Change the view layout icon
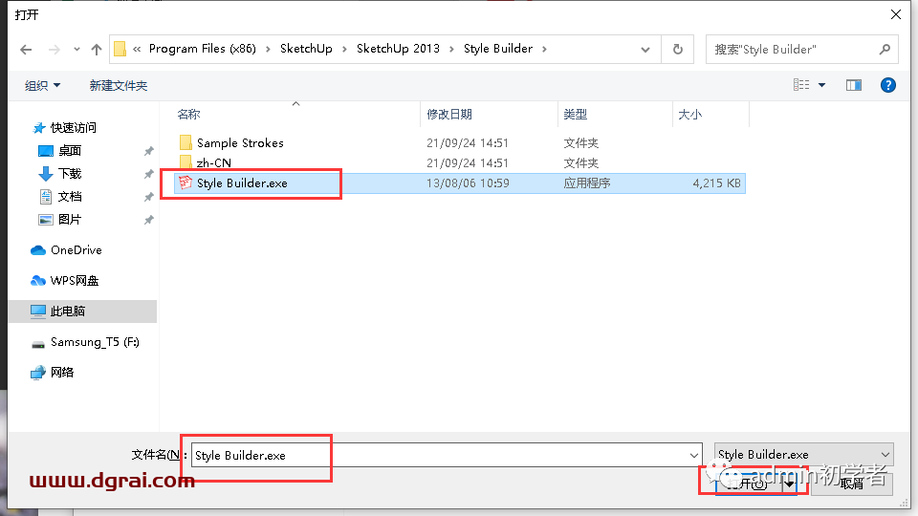The width and height of the screenshot is (918, 516). (x=801, y=85)
